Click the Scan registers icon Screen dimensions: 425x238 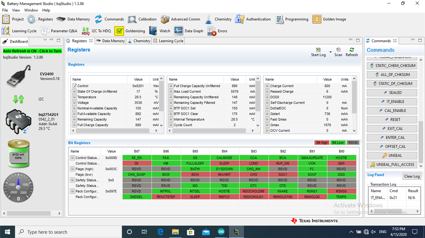[338, 50]
